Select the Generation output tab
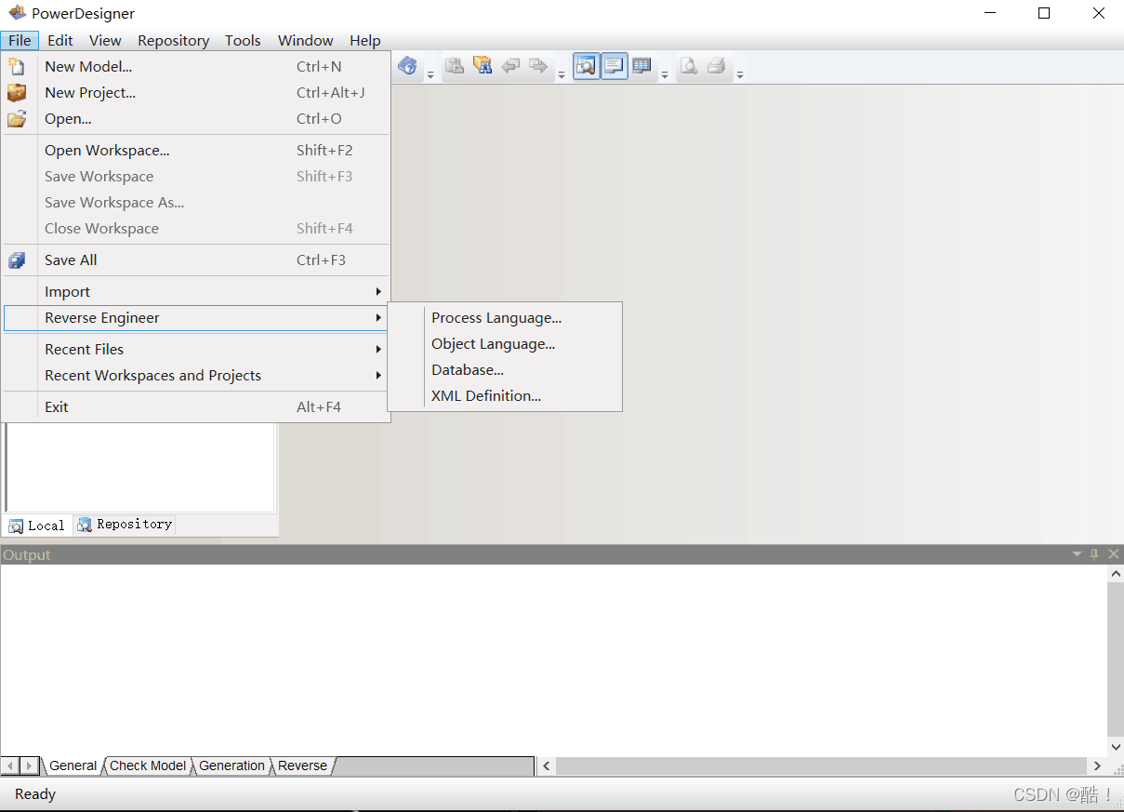 coord(231,765)
